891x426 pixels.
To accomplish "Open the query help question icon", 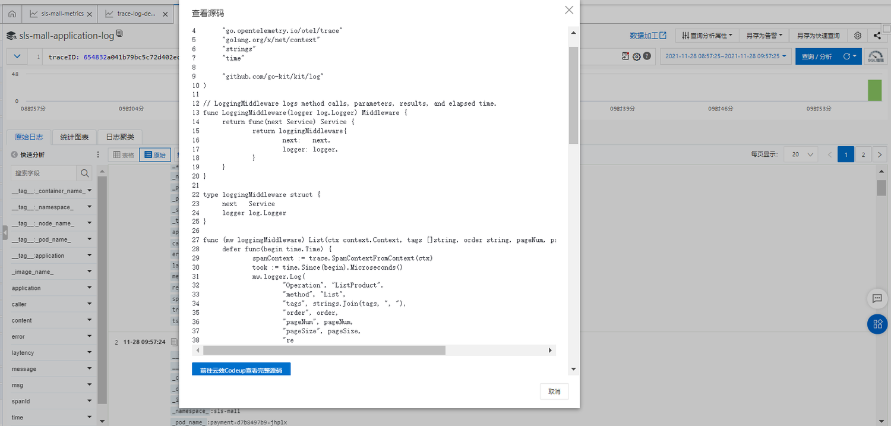I will [x=647, y=56].
